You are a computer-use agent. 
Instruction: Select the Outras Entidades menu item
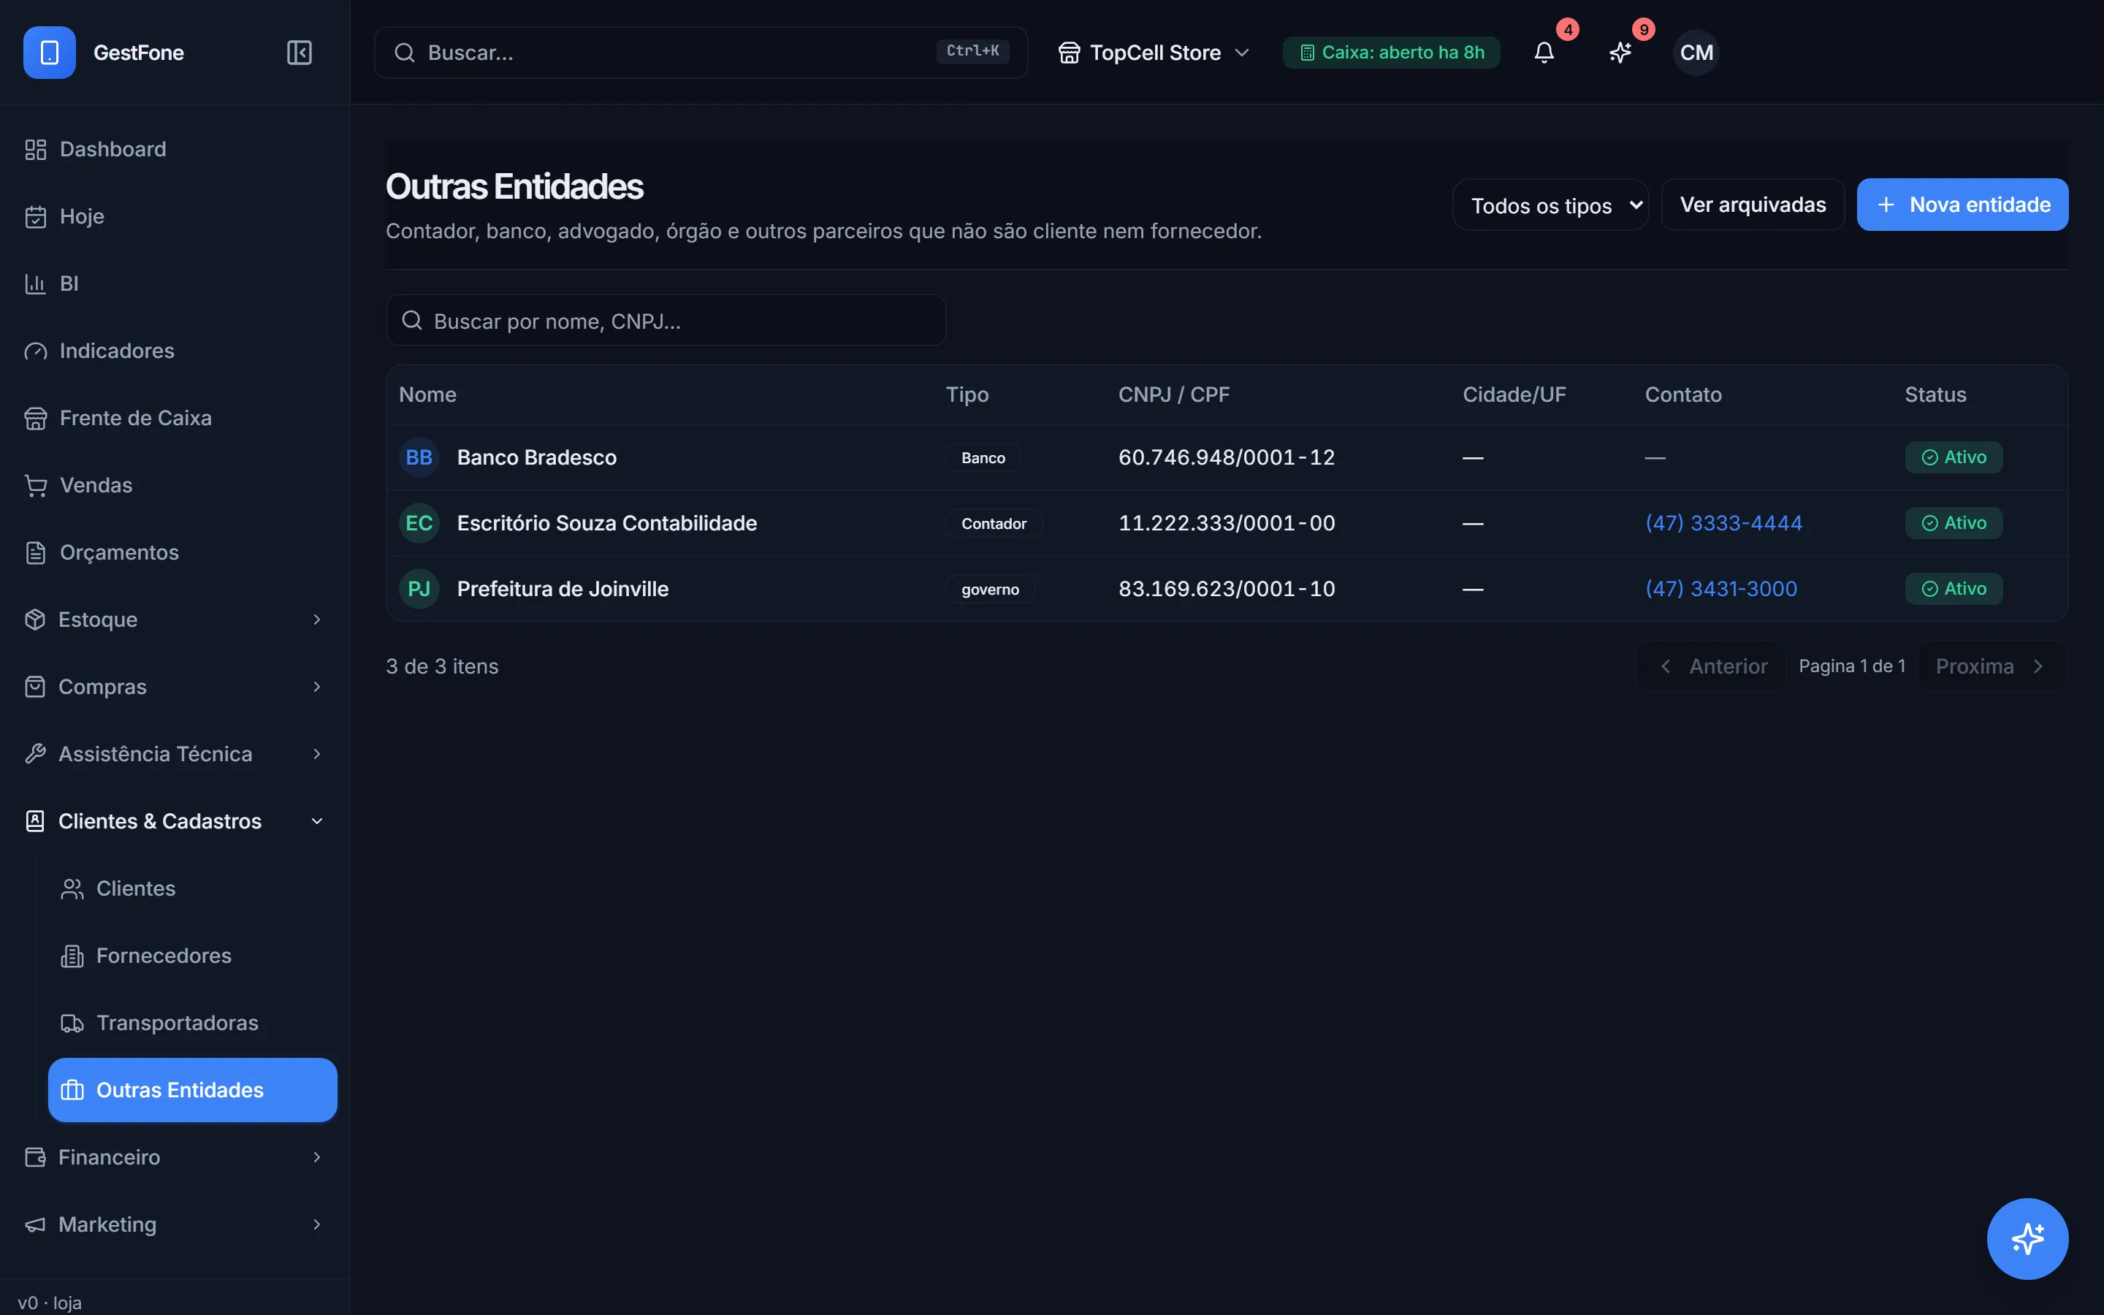(192, 1090)
